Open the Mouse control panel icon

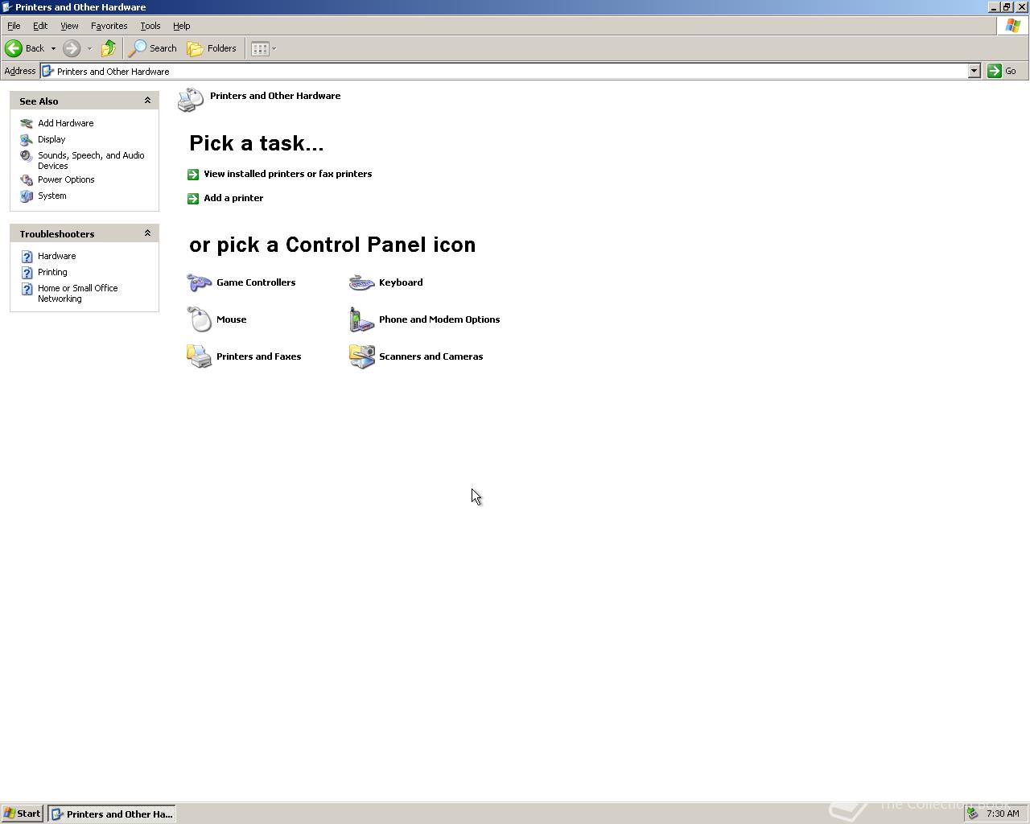[x=200, y=319]
